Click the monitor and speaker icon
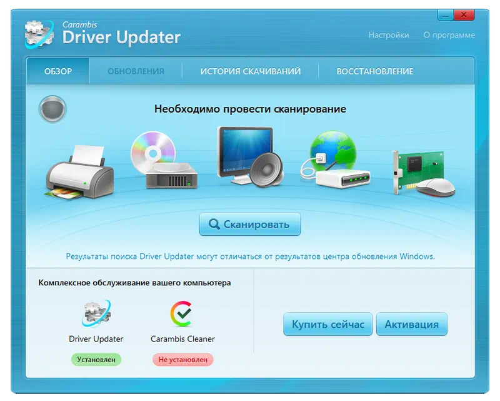The height and width of the screenshot is (401, 500). click(x=250, y=157)
